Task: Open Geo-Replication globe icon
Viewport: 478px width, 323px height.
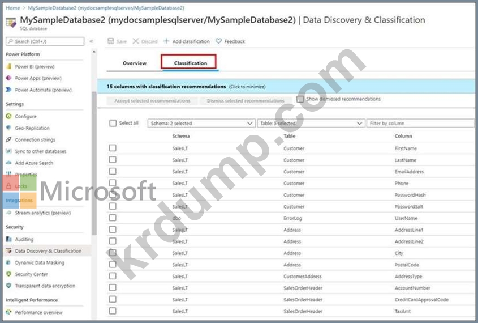Action: 9,128
